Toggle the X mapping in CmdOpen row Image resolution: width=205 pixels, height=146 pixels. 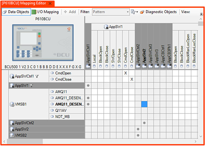click(125, 73)
